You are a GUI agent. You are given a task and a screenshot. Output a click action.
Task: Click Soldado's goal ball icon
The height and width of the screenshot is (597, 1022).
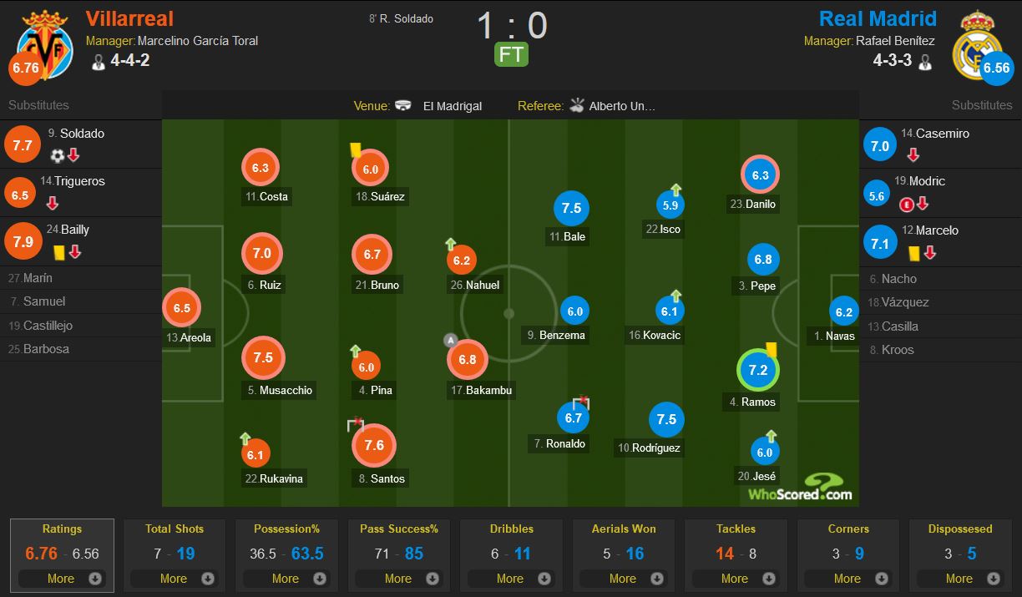(x=58, y=155)
